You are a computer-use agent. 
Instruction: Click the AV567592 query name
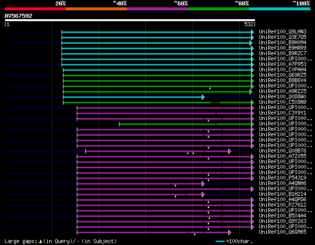pos(19,16)
